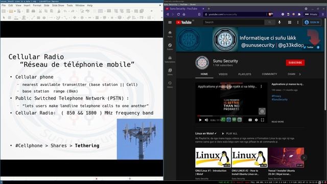
Task: Open the Slide Show menu
Action: [58, 5]
